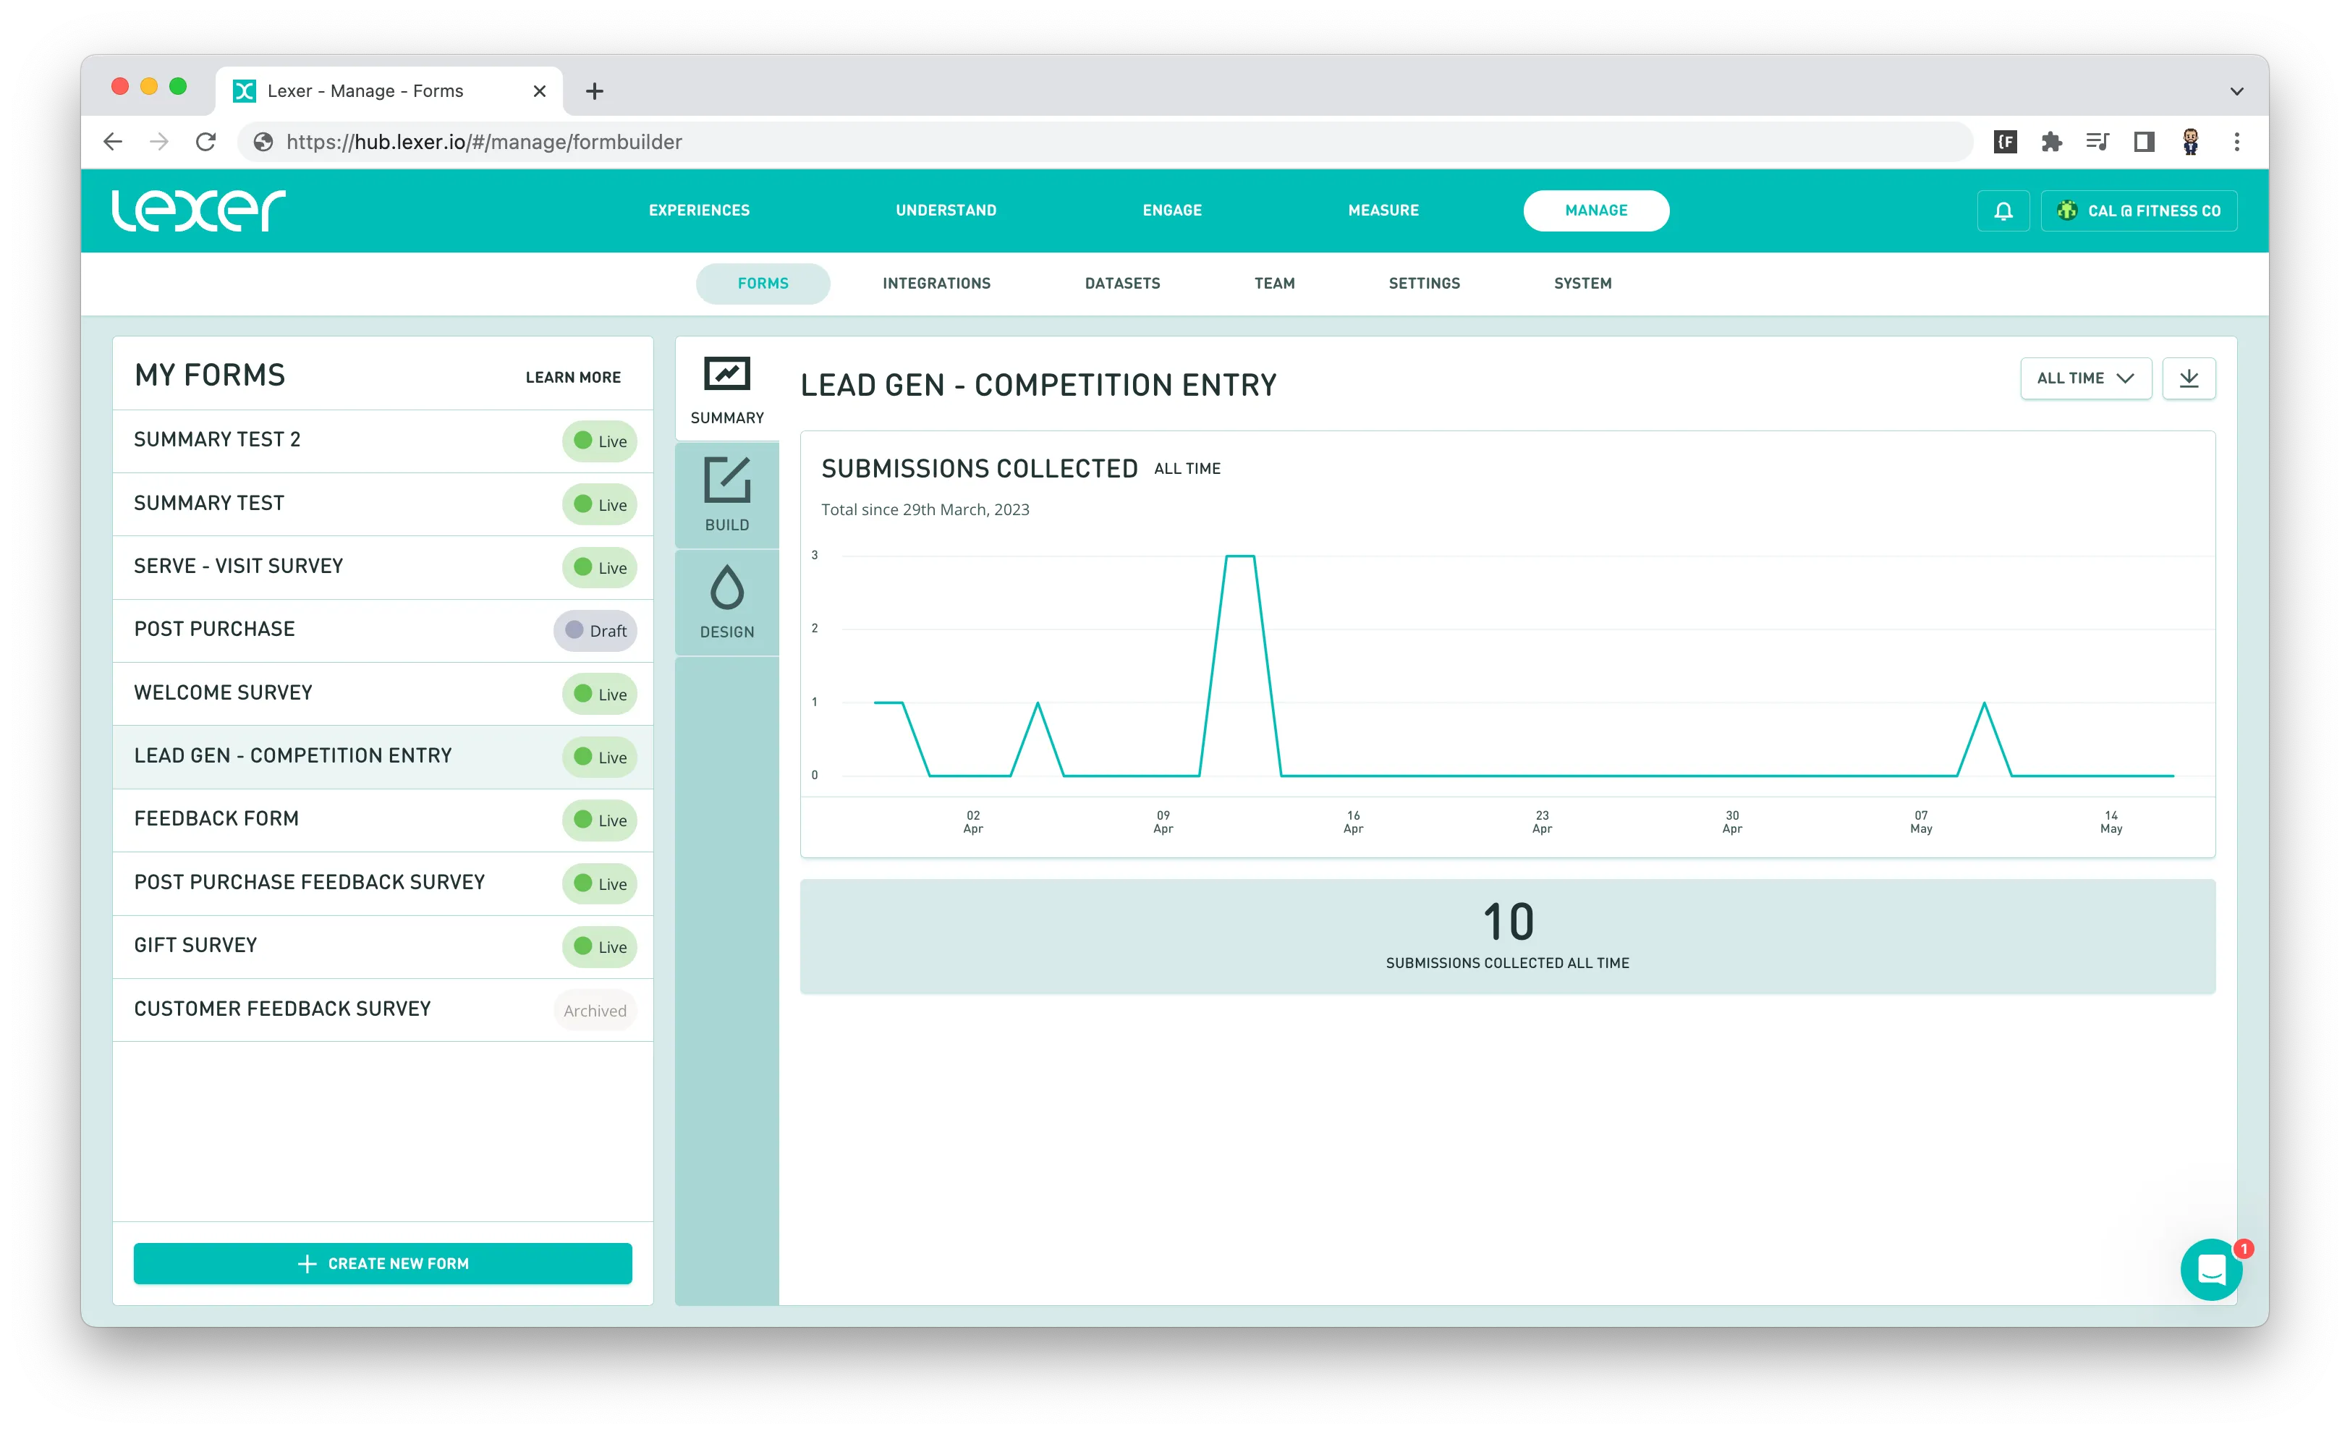The width and height of the screenshot is (2350, 1434).
Task: Click the Live status badge on Welcome Survey
Action: tap(599, 694)
